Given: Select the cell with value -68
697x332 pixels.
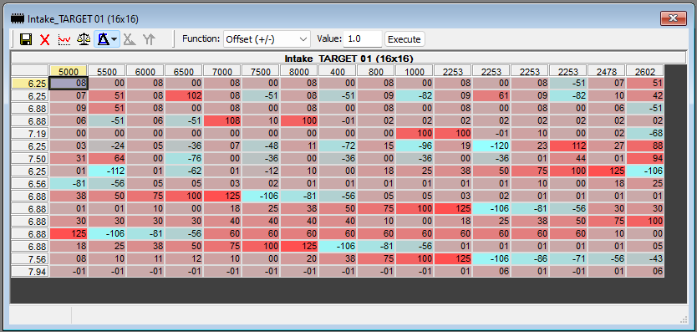Looking at the screenshot, I should pos(645,133).
